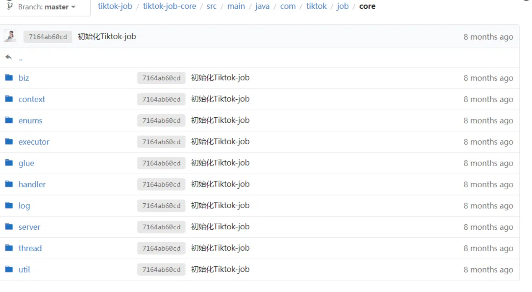Click commit message in the handler row

[x=220, y=184]
